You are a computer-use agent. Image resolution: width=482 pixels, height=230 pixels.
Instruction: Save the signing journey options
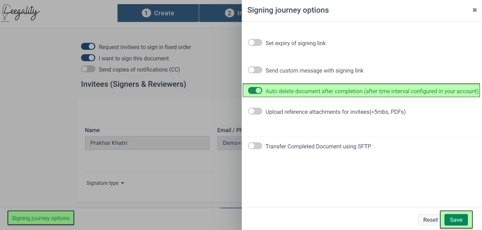pyautogui.click(x=456, y=220)
